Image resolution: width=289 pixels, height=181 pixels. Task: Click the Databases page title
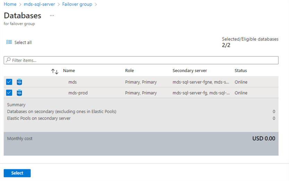tap(23, 16)
